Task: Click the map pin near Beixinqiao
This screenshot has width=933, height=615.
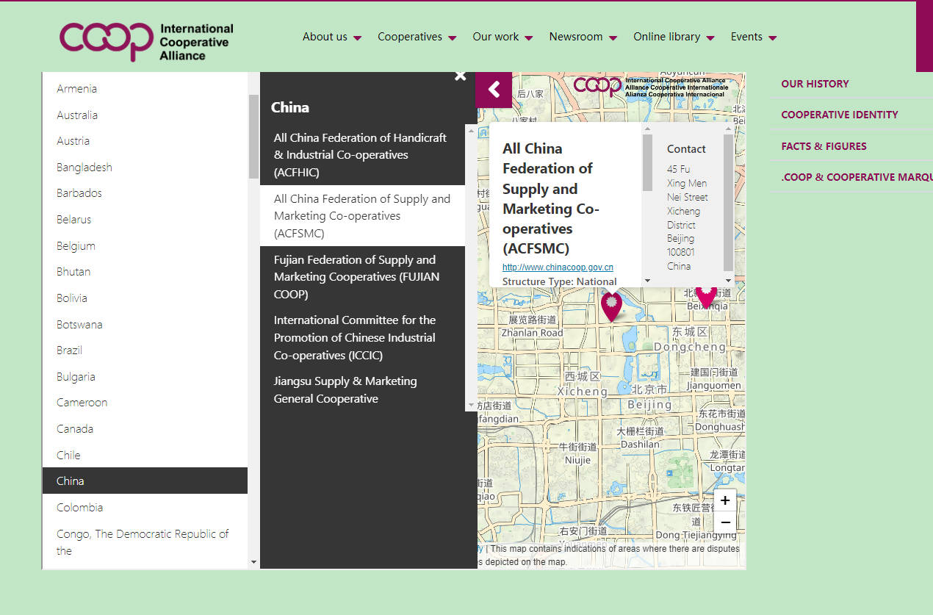Action: tap(706, 296)
